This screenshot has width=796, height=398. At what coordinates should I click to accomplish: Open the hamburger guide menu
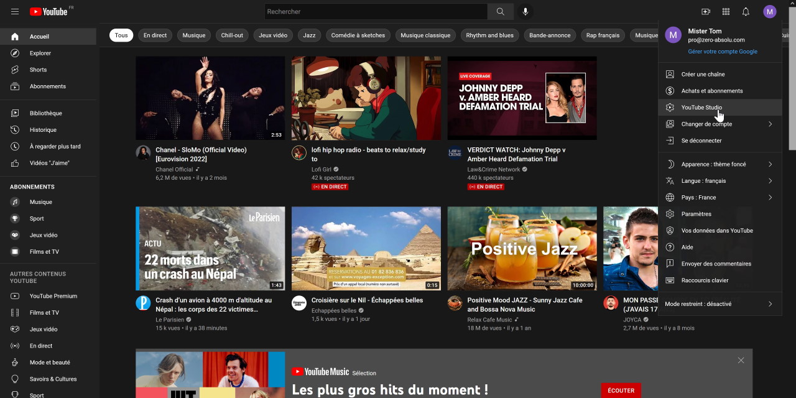(x=15, y=12)
